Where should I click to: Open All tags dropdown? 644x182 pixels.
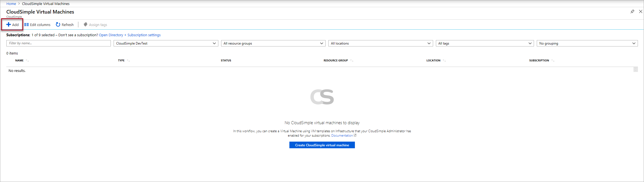[x=485, y=43]
